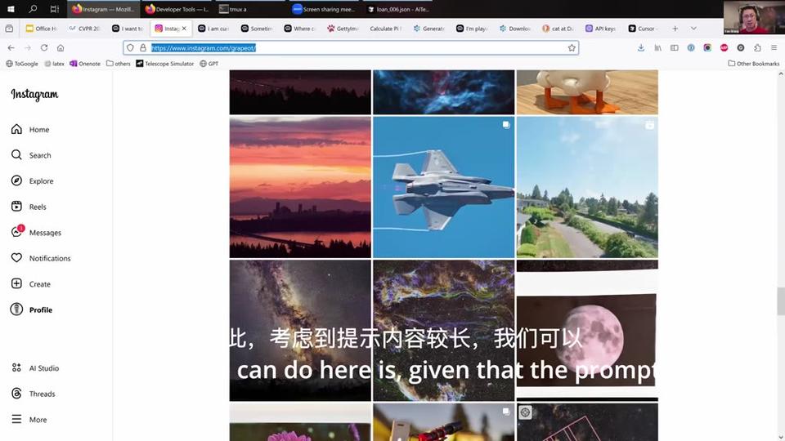Viewport: 785px width, 441px height.
Task: Go to Explore page
Action: click(x=32, y=181)
